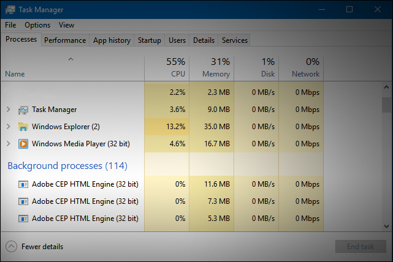
Task: Open the Details tab
Action: coord(204,40)
